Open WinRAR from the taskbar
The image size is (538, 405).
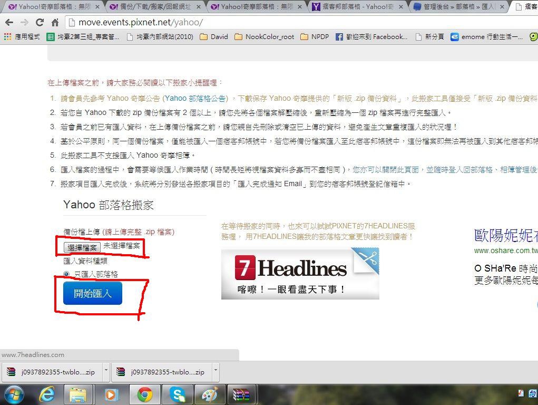tap(241, 394)
